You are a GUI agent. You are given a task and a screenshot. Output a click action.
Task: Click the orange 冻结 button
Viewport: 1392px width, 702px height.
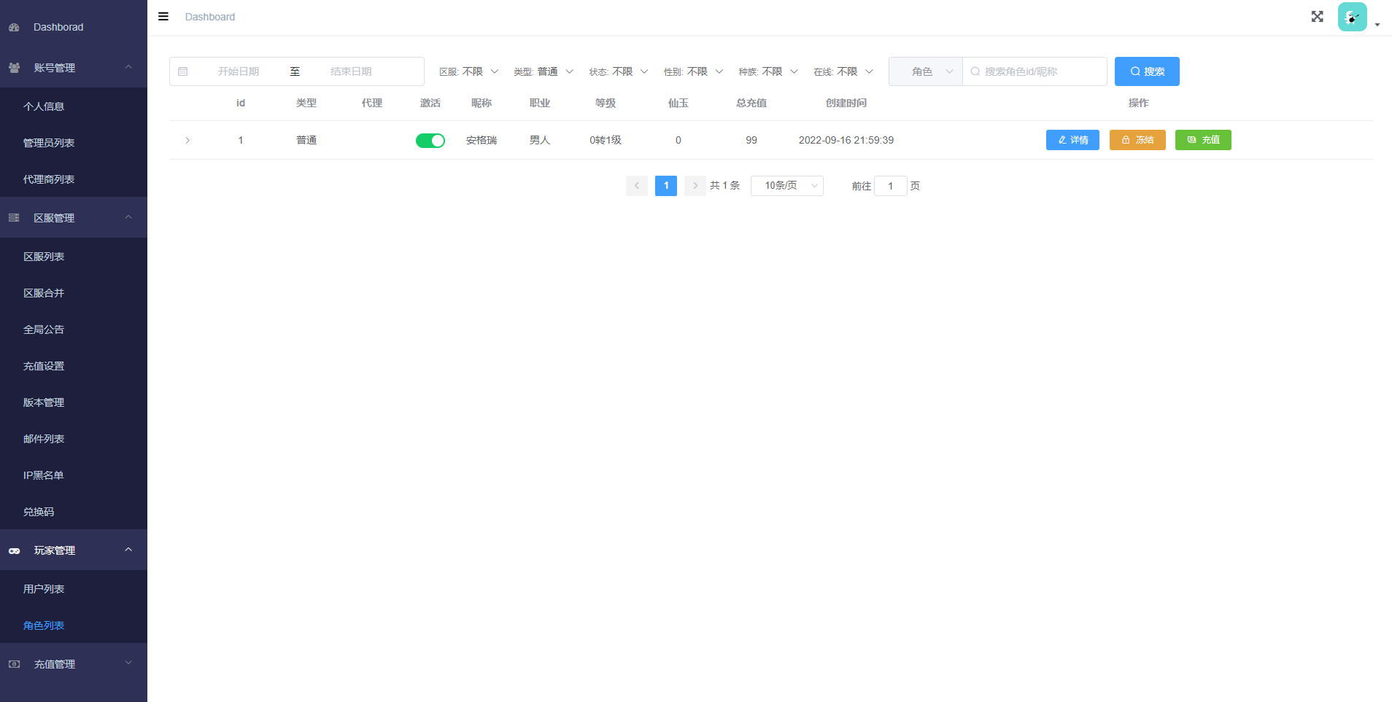pyautogui.click(x=1137, y=140)
